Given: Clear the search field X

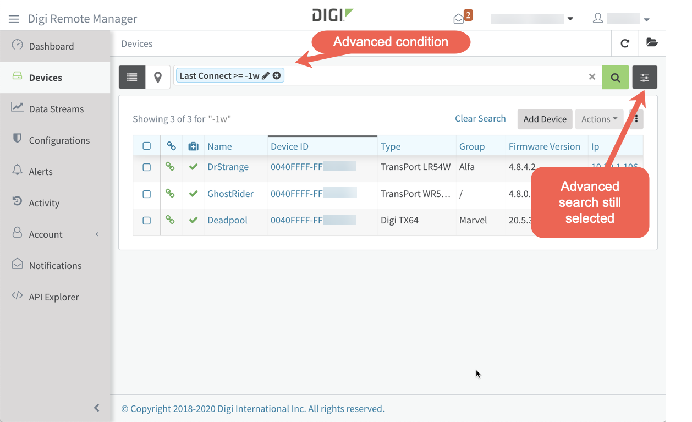Looking at the screenshot, I should 592,77.
